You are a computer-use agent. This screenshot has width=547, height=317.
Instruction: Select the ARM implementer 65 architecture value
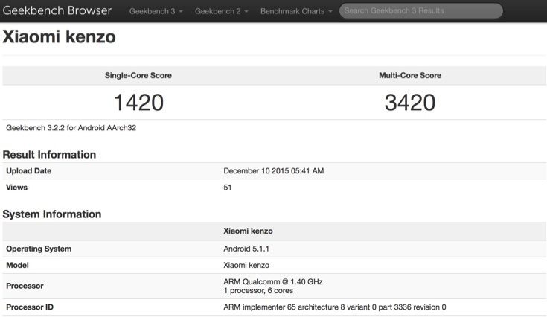(x=335, y=307)
